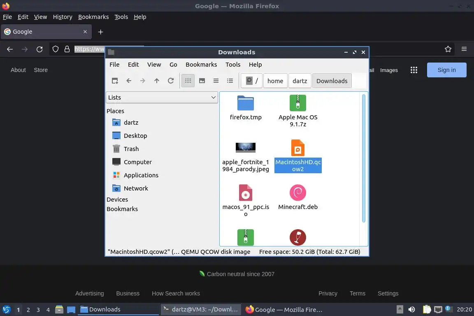Switch to icon view mode
Image resolution: width=474 pixels, height=316 pixels.
click(188, 81)
